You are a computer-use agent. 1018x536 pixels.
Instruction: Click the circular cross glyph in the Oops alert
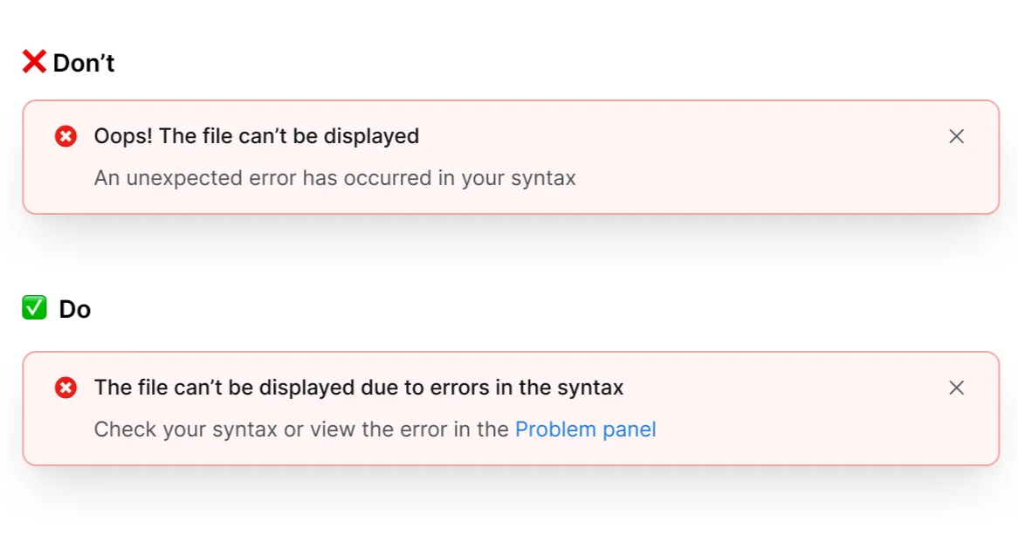pos(66,136)
